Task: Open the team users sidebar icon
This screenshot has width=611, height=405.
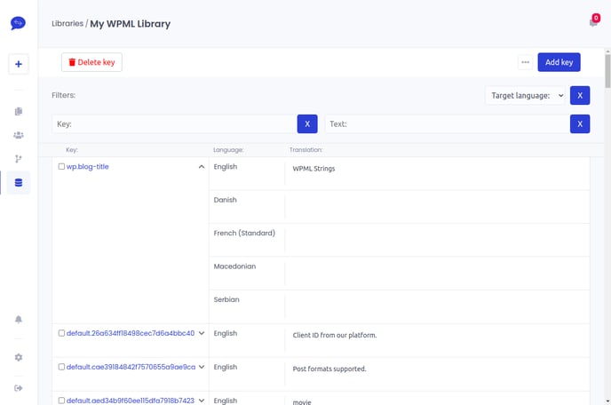Action: tap(19, 135)
